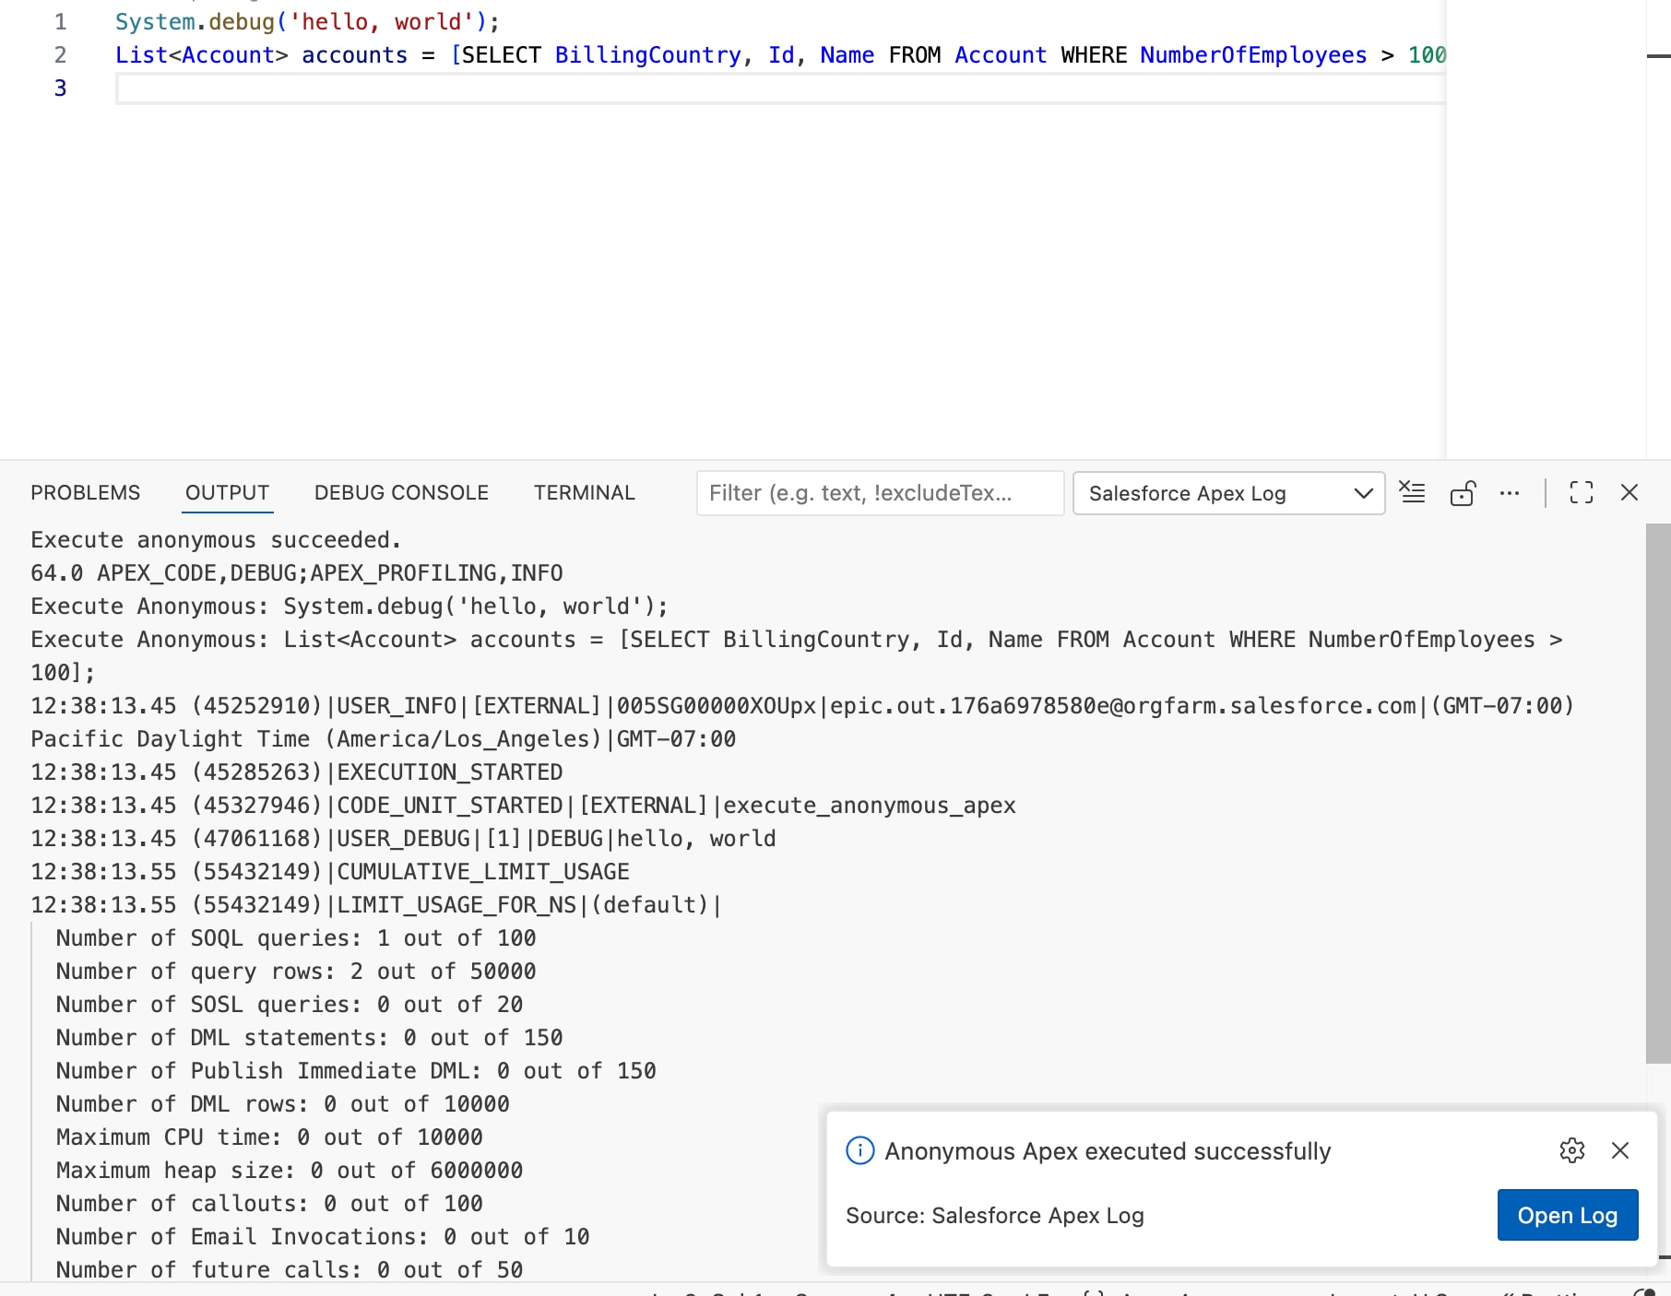
Task: Click 'Source: Salesforce Apex Log' notification text
Action: click(x=995, y=1216)
